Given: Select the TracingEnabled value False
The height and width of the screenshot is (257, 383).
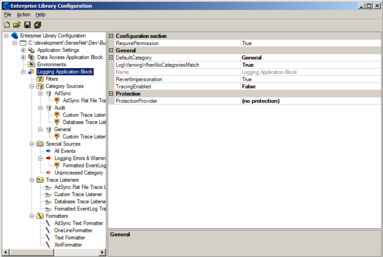Looking at the screenshot, I should [x=311, y=87].
